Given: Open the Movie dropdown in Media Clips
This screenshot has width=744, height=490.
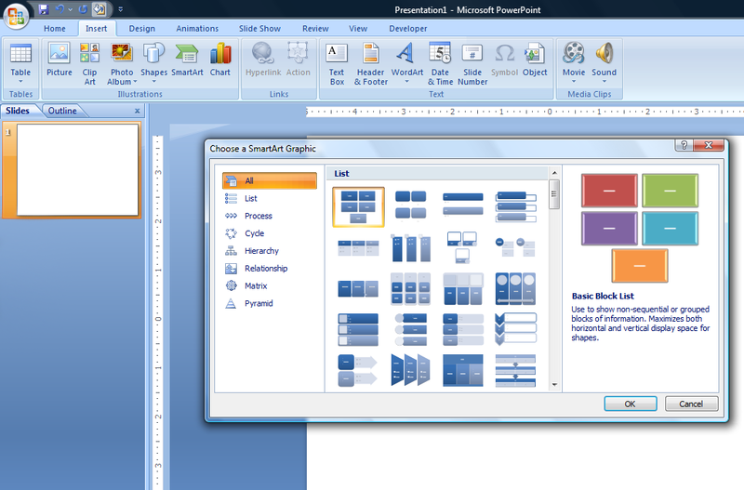Looking at the screenshot, I should (574, 81).
